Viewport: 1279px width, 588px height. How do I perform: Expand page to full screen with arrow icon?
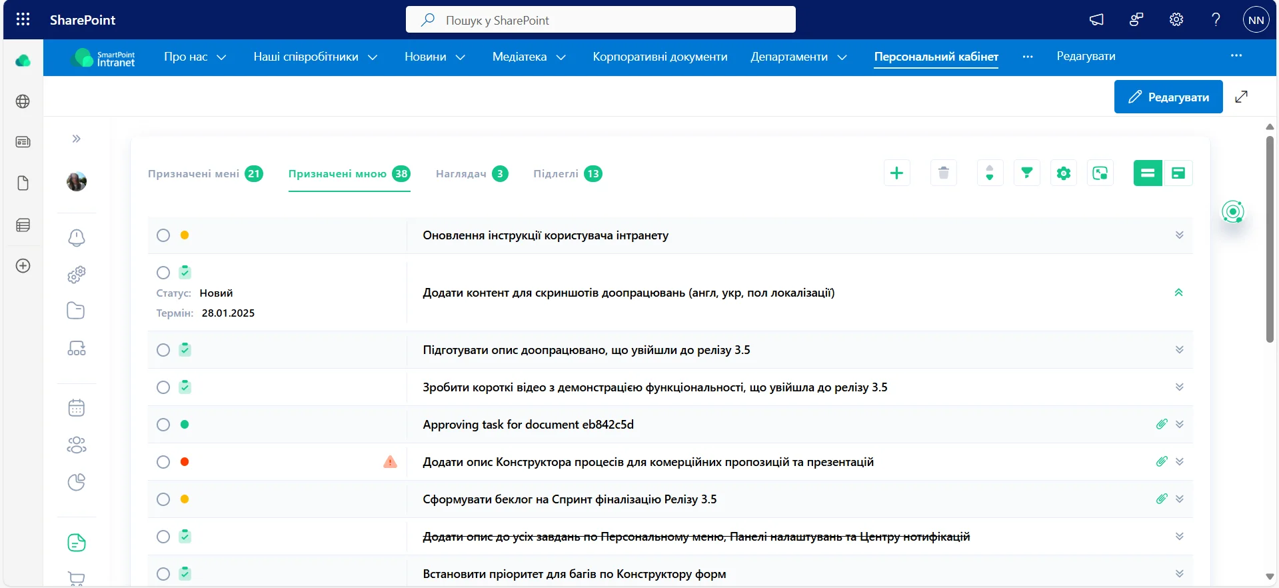(x=1241, y=97)
